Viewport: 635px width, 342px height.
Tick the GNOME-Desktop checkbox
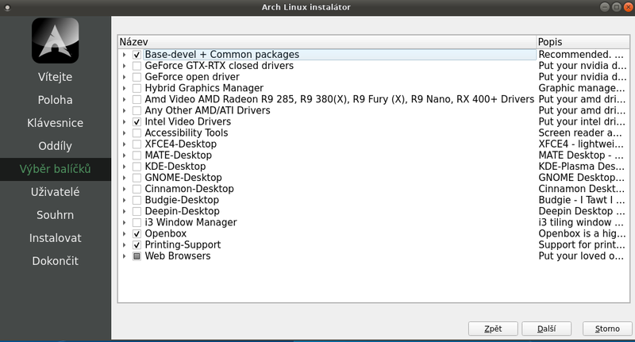[137, 178]
